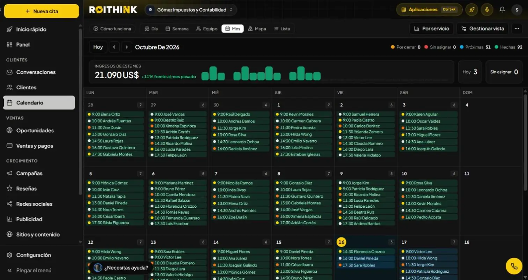Image resolution: width=528 pixels, height=280 pixels.
Task: Open the 14:30 Florencia Orozco appointment
Action: [x=366, y=252]
